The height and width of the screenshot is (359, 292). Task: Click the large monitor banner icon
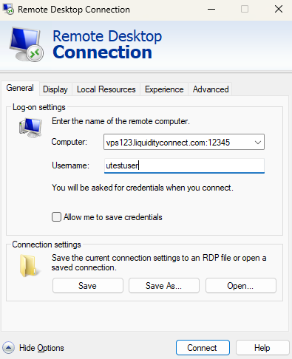coord(27,44)
